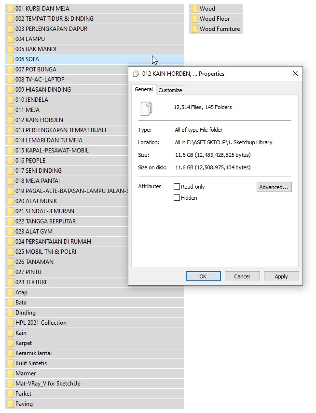Click the HPL 2021 Collection folder icon

(11, 323)
